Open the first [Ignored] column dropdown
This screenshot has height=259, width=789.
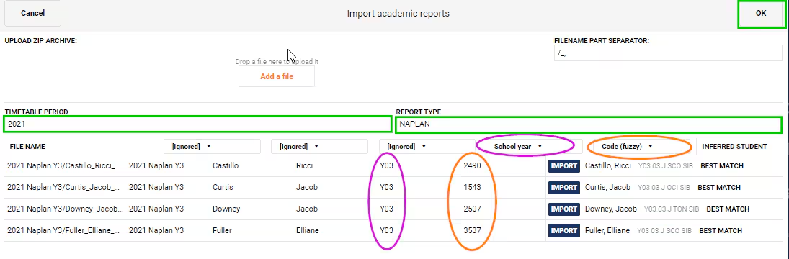click(212, 147)
